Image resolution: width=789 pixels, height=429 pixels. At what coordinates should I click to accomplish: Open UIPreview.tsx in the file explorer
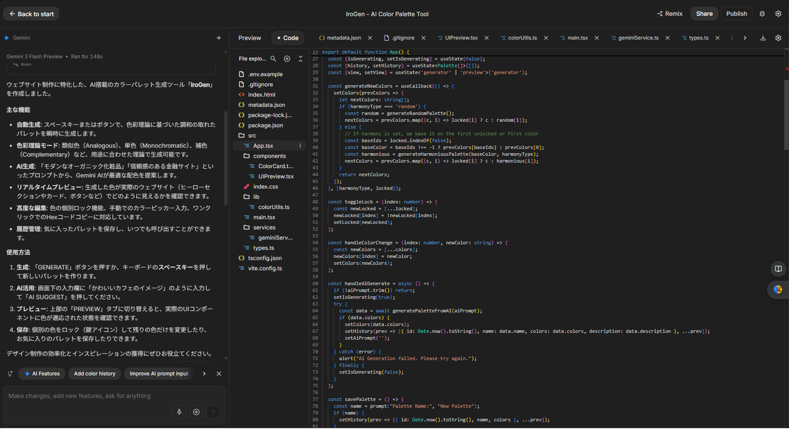pyautogui.click(x=270, y=176)
